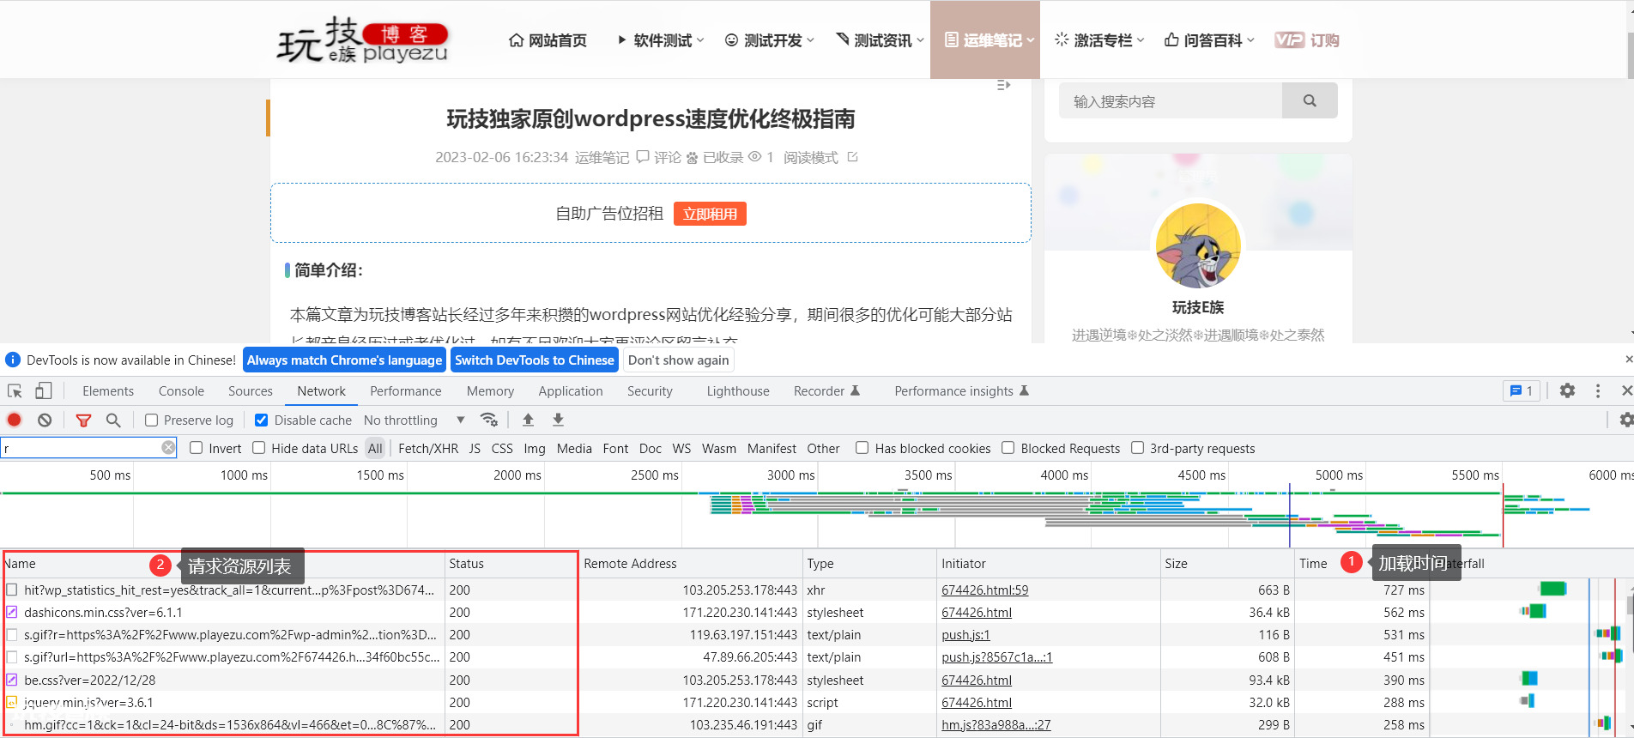
Task: Clear the network log
Action: click(45, 420)
